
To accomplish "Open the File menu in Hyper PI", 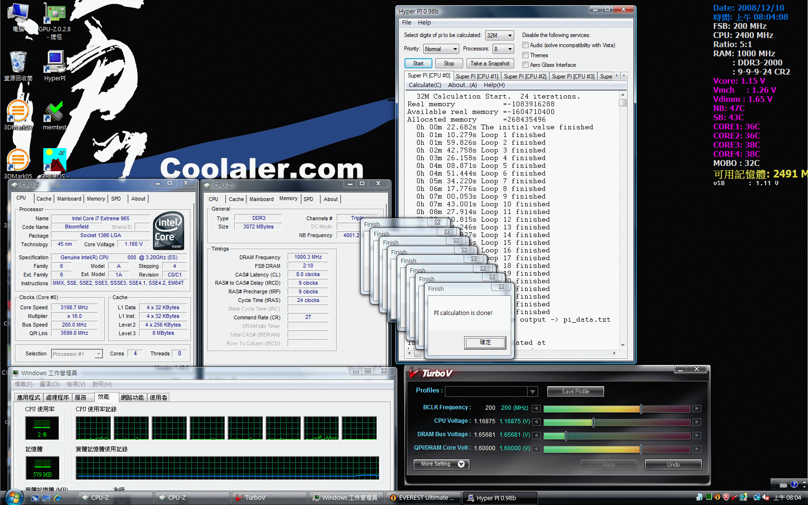I will tap(406, 23).
